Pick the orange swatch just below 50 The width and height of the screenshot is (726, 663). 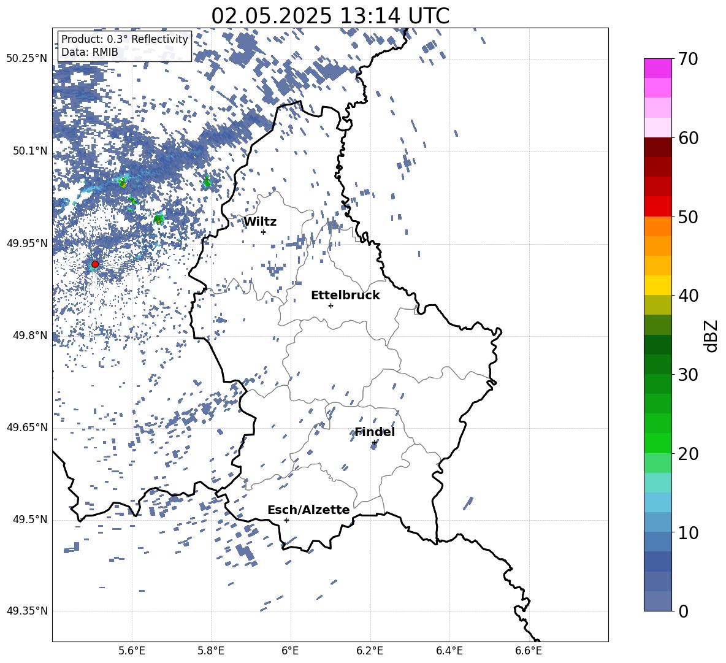[657, 226]
